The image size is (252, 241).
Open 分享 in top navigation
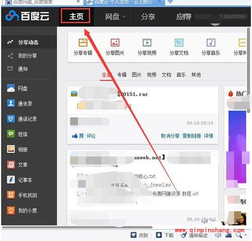point(148,17)
